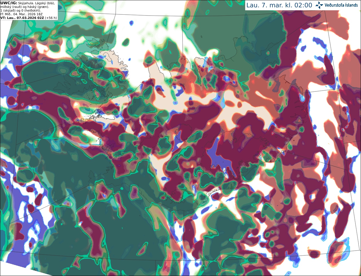Click the Veðurstofa Íslands star logo icon

pos(320,5)
